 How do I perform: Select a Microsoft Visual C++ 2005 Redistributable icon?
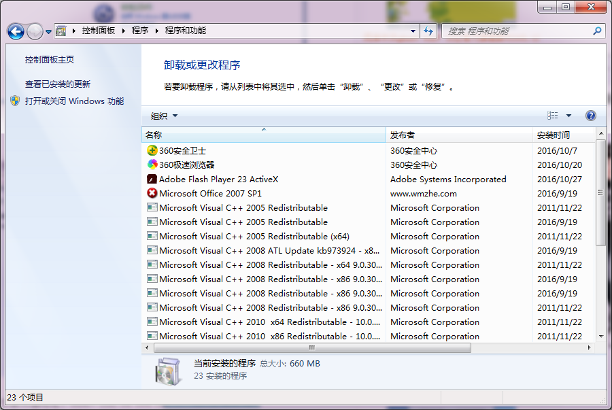pos(152,207)
